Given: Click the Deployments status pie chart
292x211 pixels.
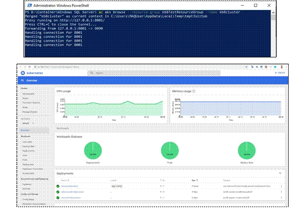Looking at the screenshot, I should click(x=93, y=150).
